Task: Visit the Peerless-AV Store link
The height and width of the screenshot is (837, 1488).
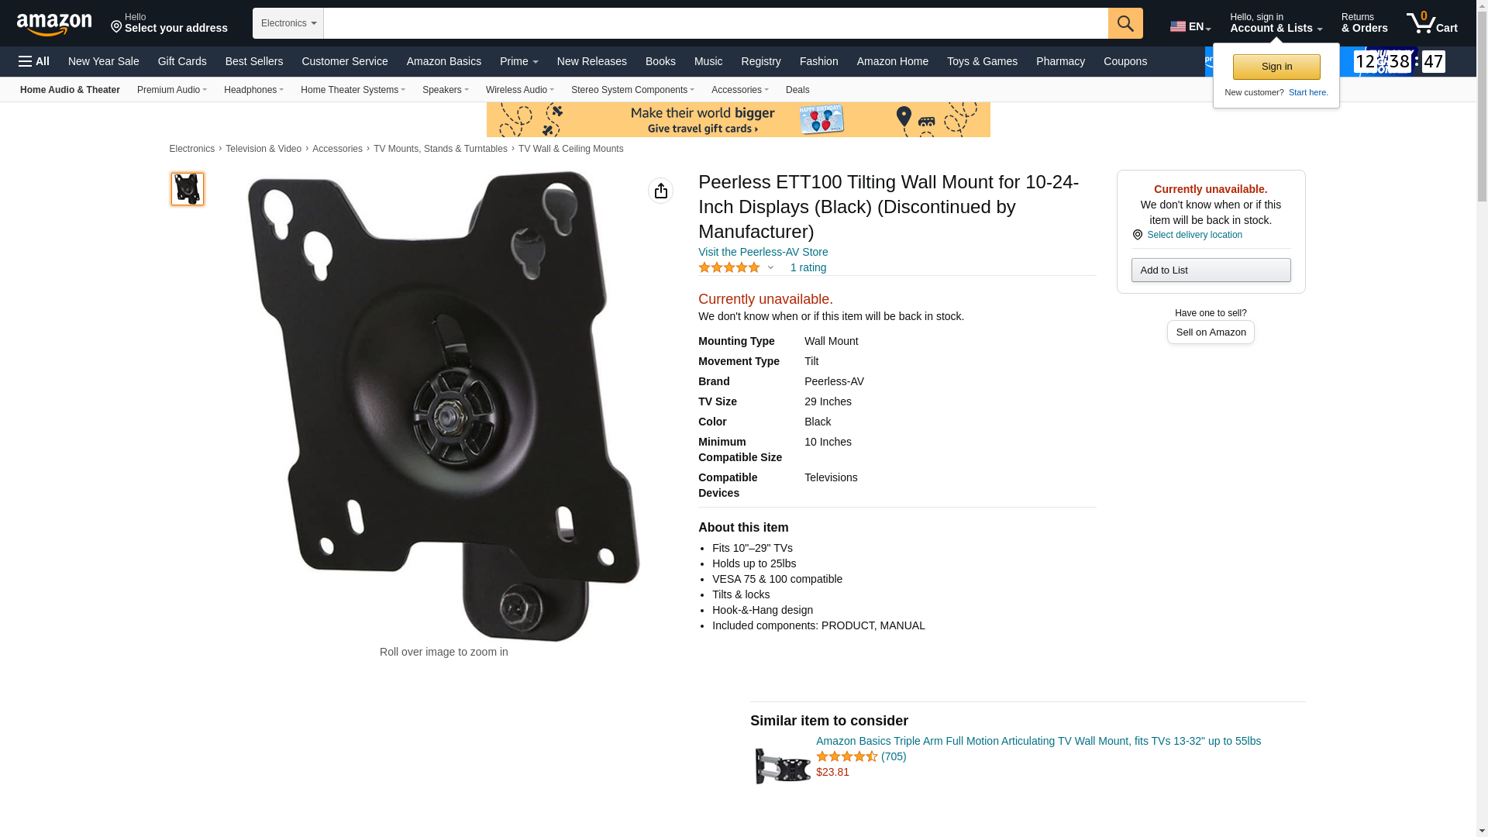Action: tap(763, 252)
